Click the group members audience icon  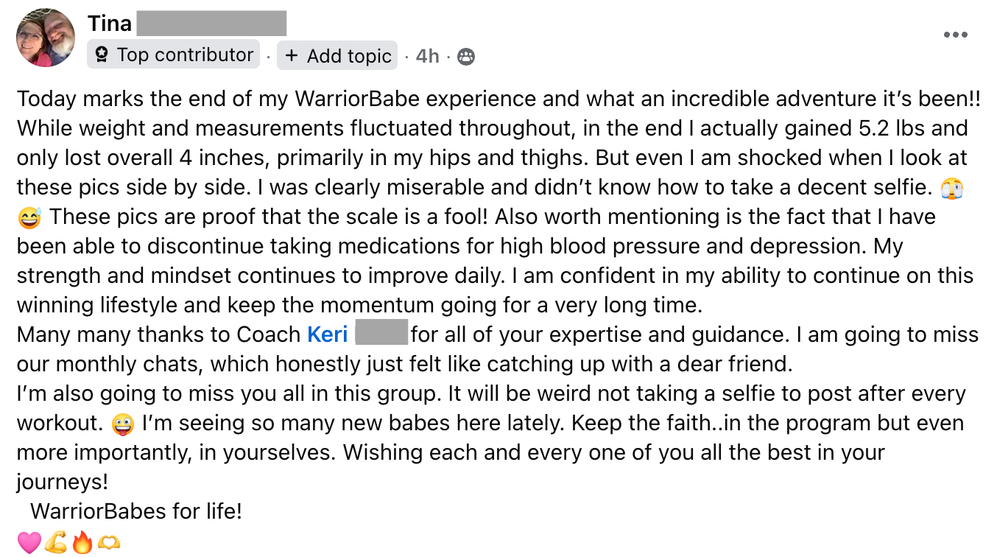click(466, 56)
